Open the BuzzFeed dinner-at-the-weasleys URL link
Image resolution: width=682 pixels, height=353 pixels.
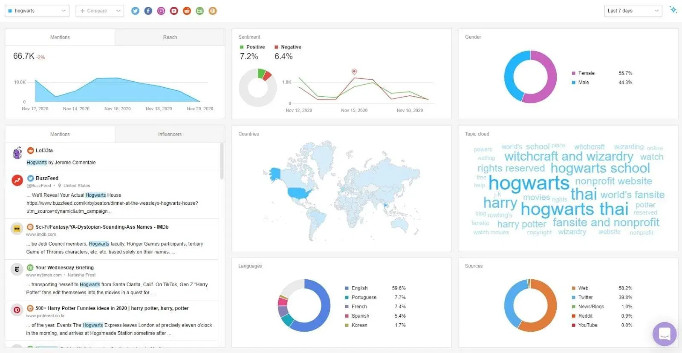(112, 204)
